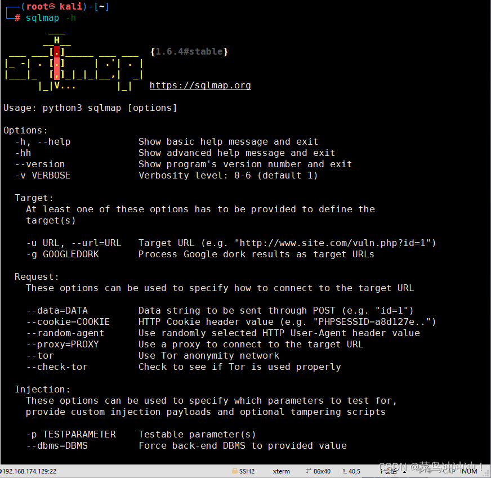The image size is (491, 478).
Task: Click "Use Tor anonymity network" description
Action: tap(209, 356)
